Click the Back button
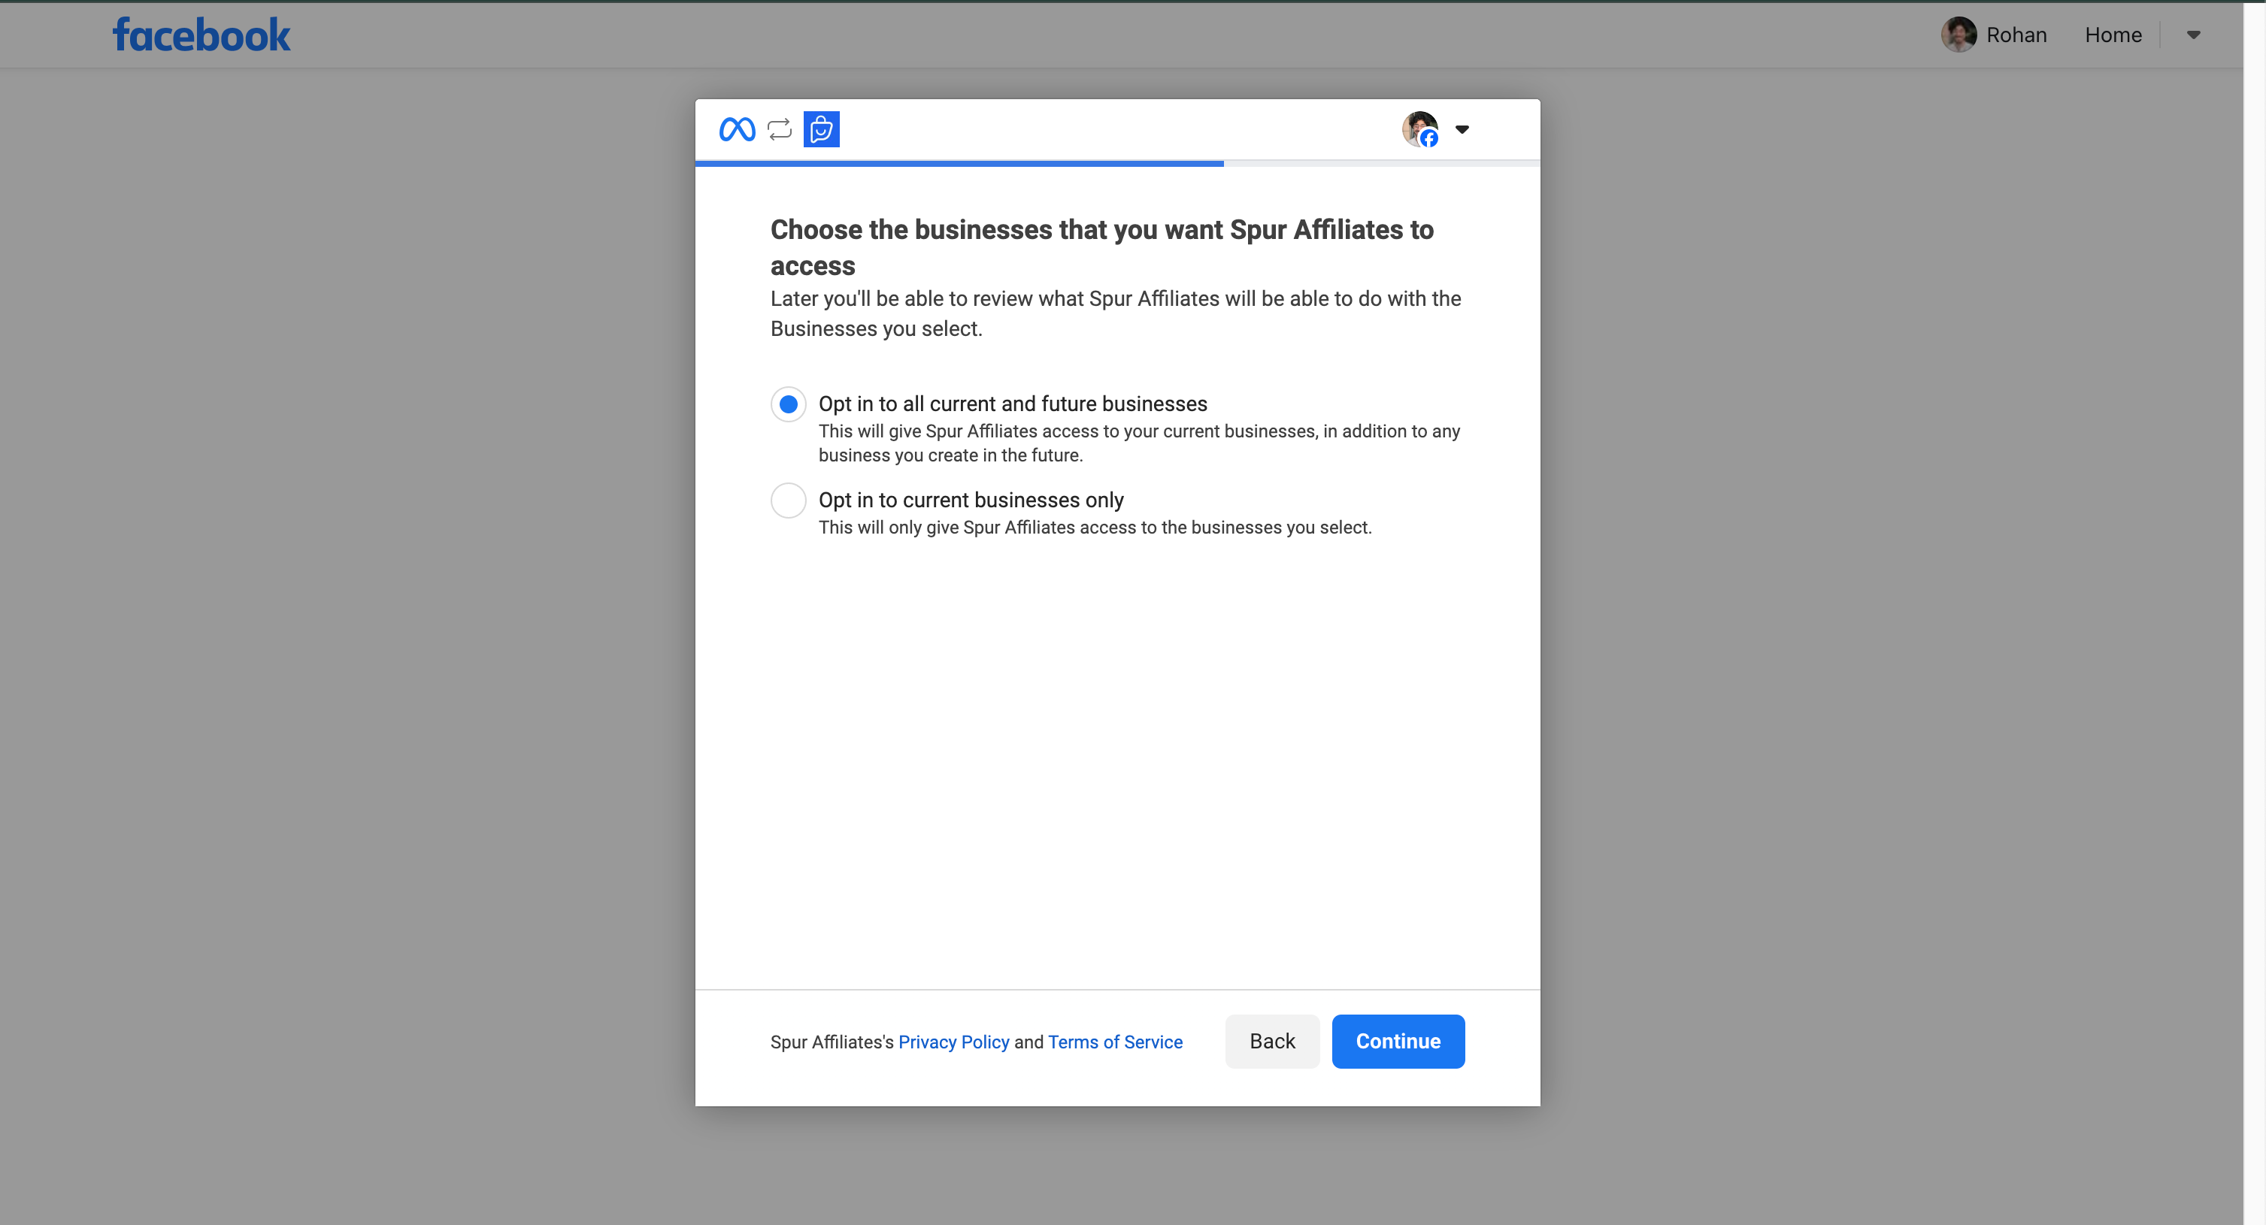Viewport: 2266px width, 1225px height. point(1272,1041)
